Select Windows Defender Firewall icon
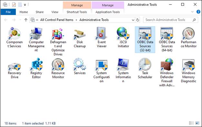The width and height of the screenshot is (202, 127). coord(167,64)
